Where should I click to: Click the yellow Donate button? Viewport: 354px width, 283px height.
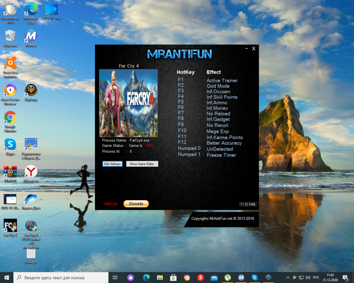click(136, 203)
